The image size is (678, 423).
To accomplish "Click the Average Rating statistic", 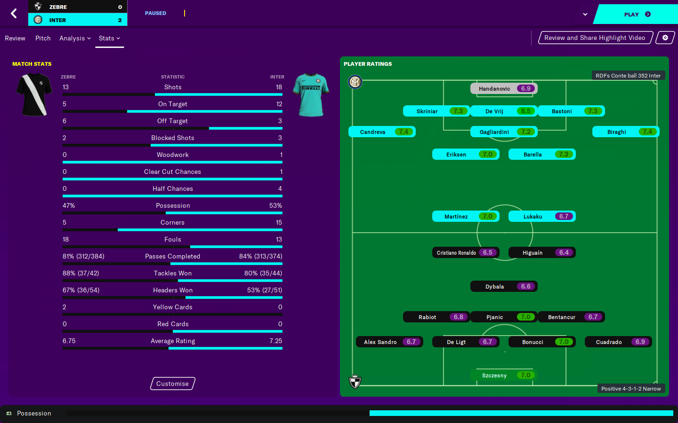I will point(172,341).
